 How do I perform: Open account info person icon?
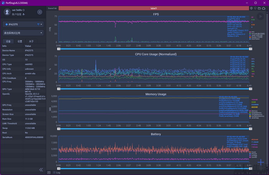coord(24,14)
